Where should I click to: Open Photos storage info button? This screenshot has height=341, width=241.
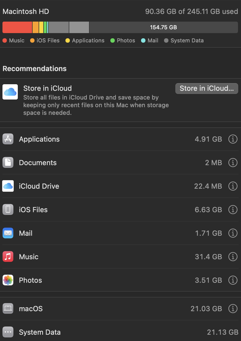tap(233, 280)
